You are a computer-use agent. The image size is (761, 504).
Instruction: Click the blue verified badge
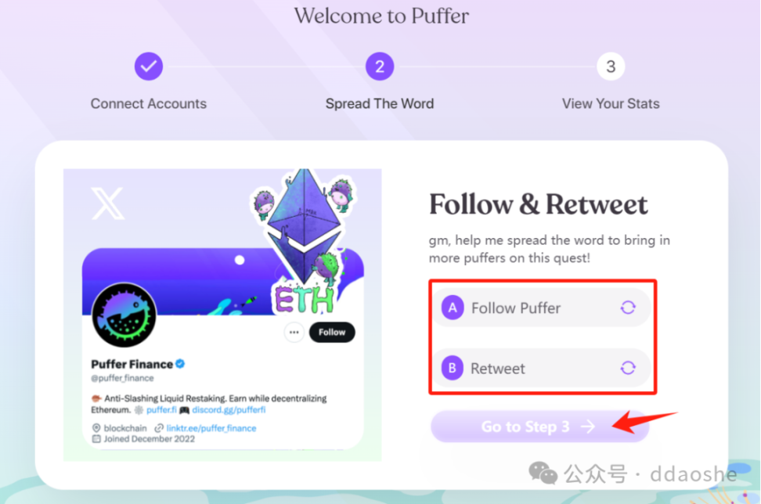[180, 364]
